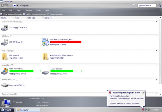Viewport: 162px width, 112px height.
Task: Click the Add or remove programs icon
Action: (x=24, y=14)
